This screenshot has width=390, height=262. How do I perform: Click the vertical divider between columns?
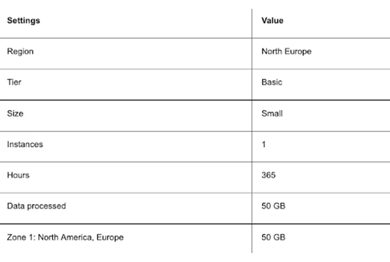[x=252, y=131]
